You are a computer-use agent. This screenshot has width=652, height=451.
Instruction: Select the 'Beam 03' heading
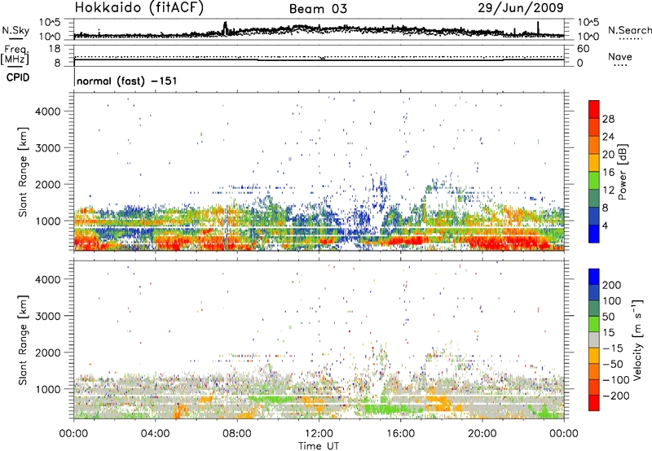[318, 9]
